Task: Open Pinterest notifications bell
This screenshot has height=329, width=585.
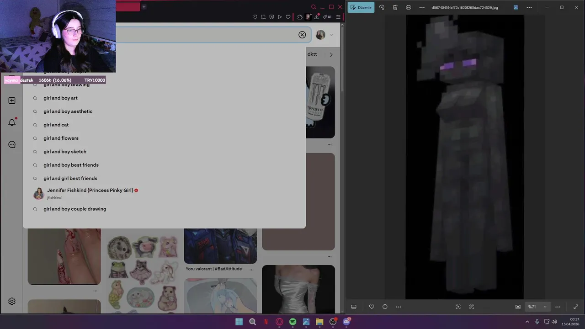Action: coord(12,122)
